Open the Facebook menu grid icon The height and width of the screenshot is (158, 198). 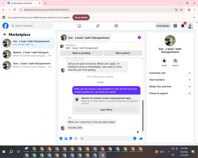(x=175, y=26)
